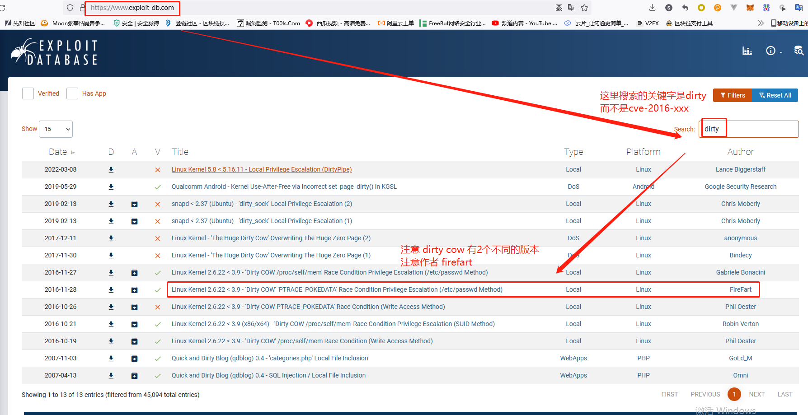Click the NEXT pagination button

pos(757,394)
